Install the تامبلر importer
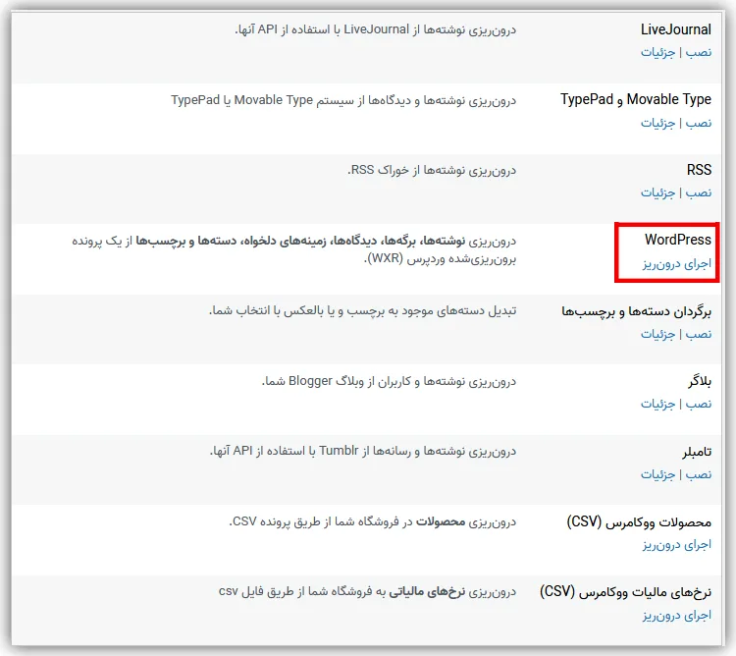The width and height of the screenshot is (736, 656). tap(699, 474)
